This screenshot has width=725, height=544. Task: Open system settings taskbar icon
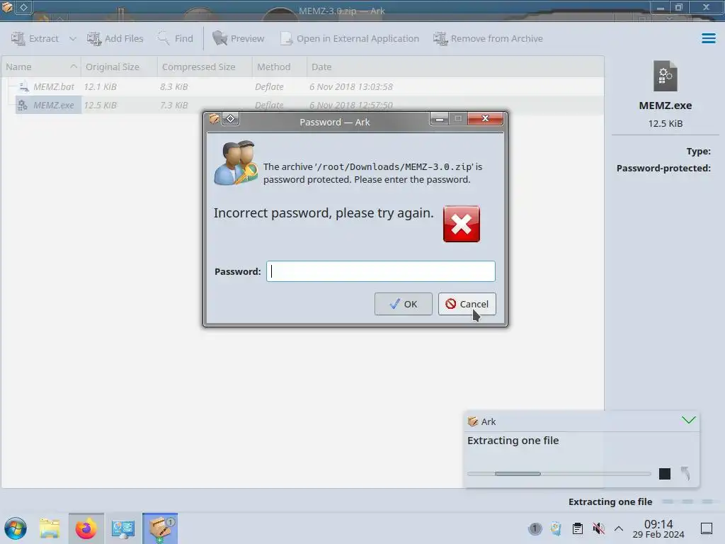123,528
